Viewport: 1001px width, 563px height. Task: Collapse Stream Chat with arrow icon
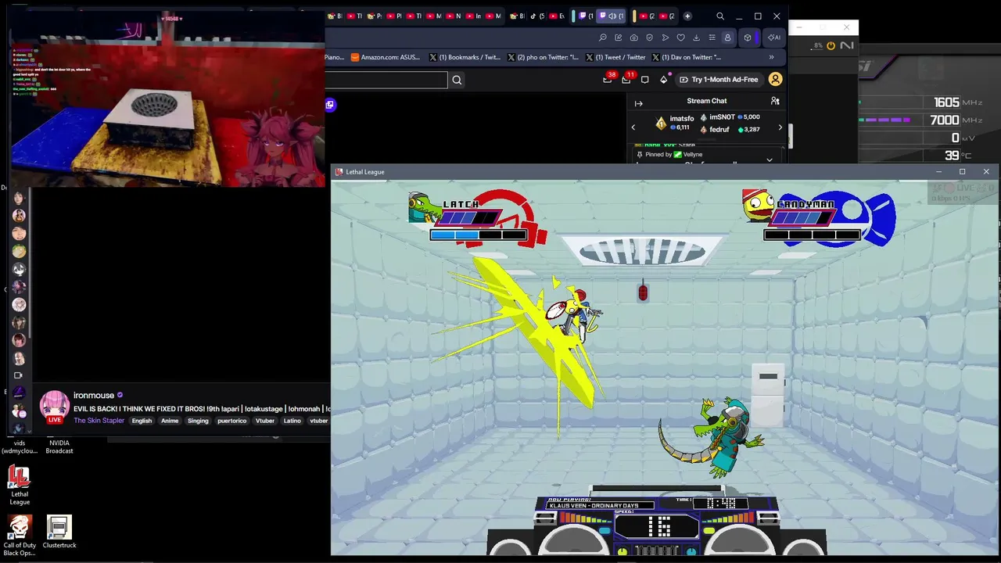(638, 103)
